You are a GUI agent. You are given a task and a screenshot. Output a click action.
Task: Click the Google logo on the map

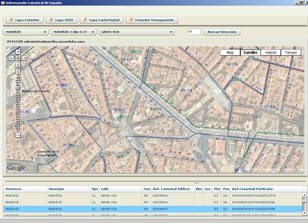[x=16, y=168]
